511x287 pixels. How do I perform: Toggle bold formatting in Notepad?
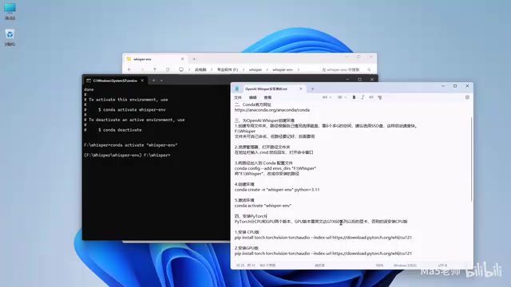tap(354, 97)
